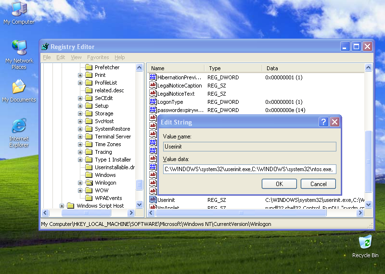Select the Terminal Server folder icon

coord(89,137)
